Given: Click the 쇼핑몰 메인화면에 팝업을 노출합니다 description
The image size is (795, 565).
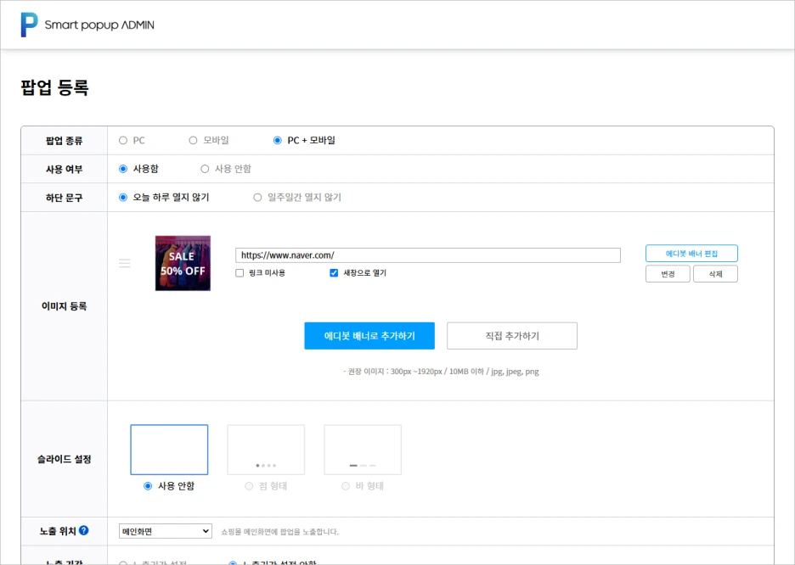Looking at the screenshot, I should point(280,532).
